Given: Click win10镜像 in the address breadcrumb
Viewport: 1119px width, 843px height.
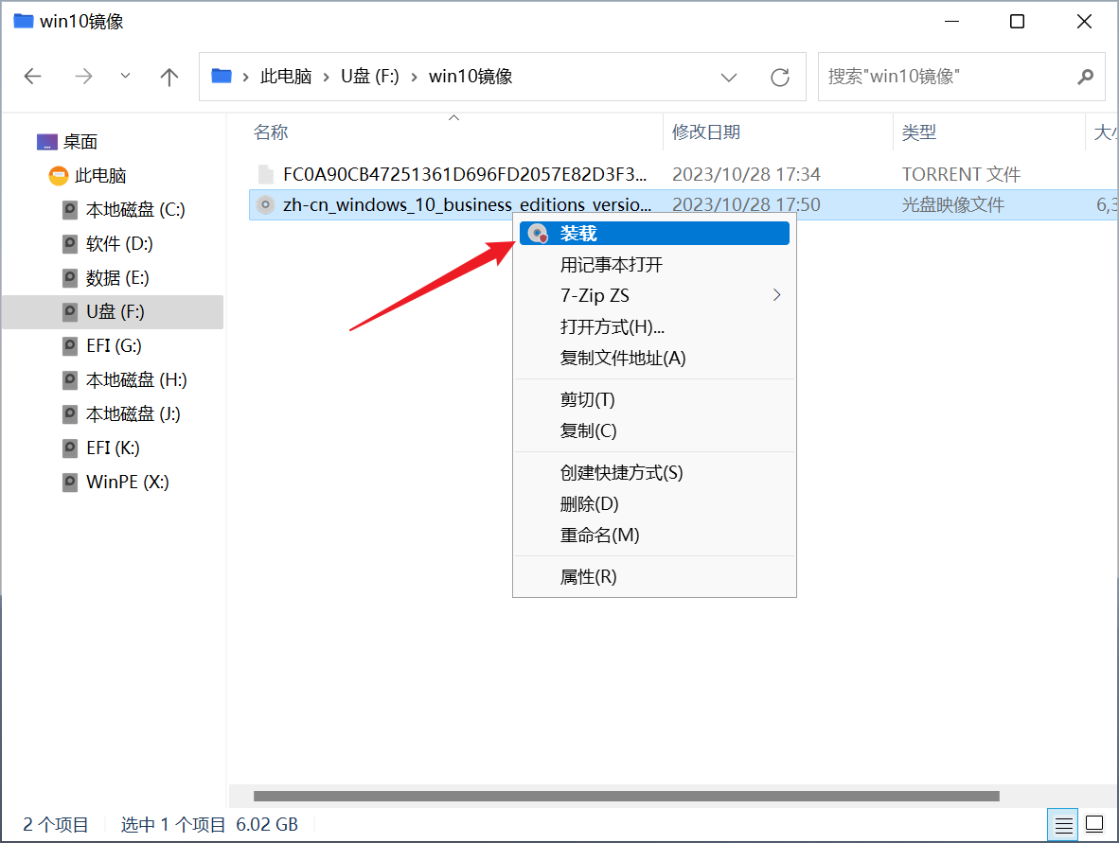Looking at the screenshot, I should [471, 77].
